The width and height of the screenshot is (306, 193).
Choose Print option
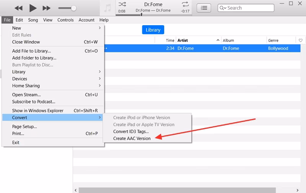(x=53, y=133)
